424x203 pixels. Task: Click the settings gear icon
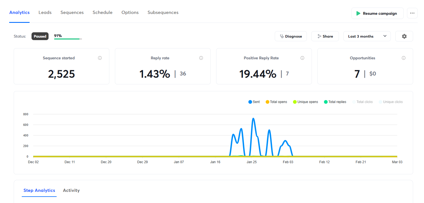pos(404,36)
